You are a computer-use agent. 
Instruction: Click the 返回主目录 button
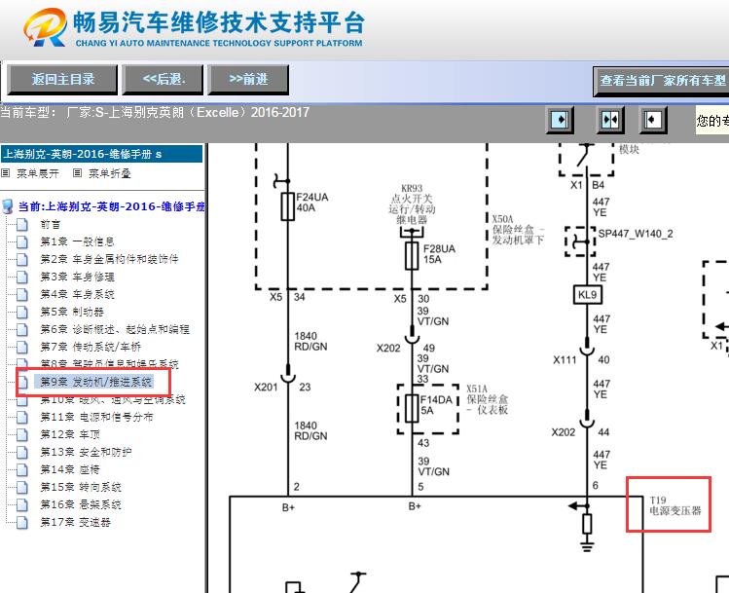pos(62,80)
